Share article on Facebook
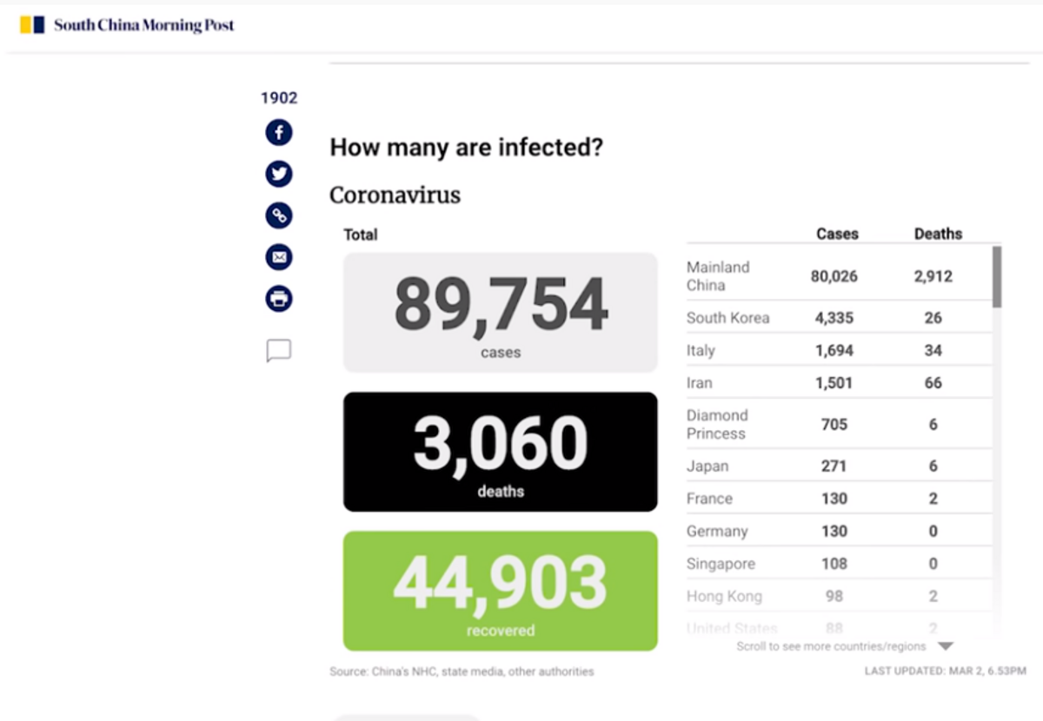The height and width of the screenshot is (721, 1043). pos(278,133)
